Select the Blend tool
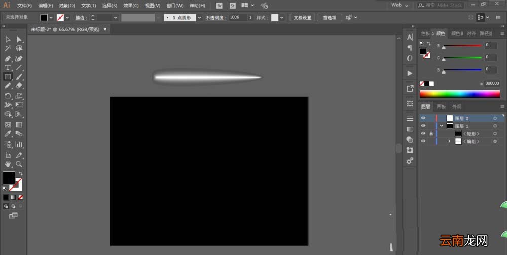The width and height of the screenshot is (507, 255). (x=19, y=134)
